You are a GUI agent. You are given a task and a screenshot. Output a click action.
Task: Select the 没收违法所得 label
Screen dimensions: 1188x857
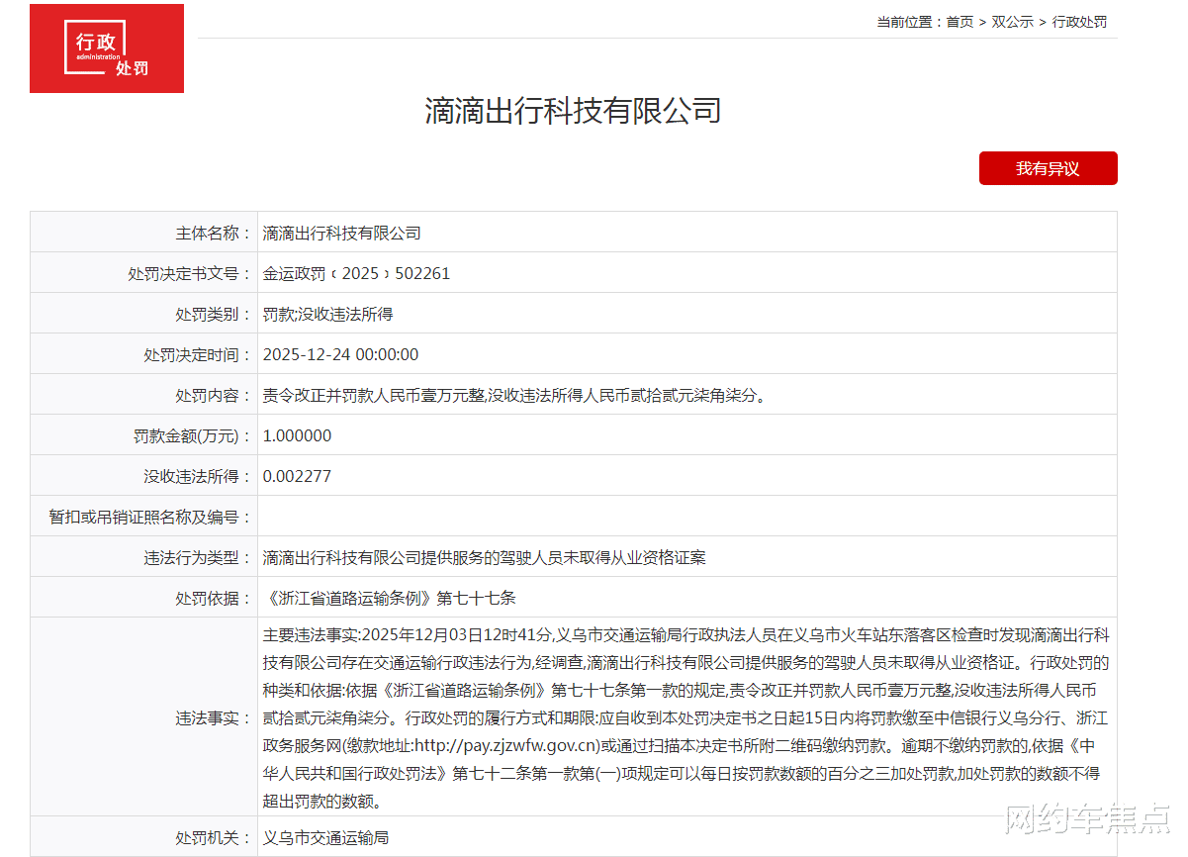point(198,476)
